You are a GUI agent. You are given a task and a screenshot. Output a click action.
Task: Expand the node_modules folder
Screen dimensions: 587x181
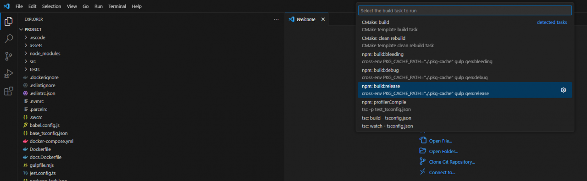pos(151,53)
